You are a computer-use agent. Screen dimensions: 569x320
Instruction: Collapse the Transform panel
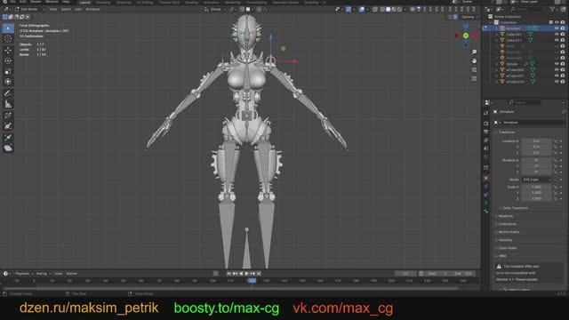tap(507, 132)
